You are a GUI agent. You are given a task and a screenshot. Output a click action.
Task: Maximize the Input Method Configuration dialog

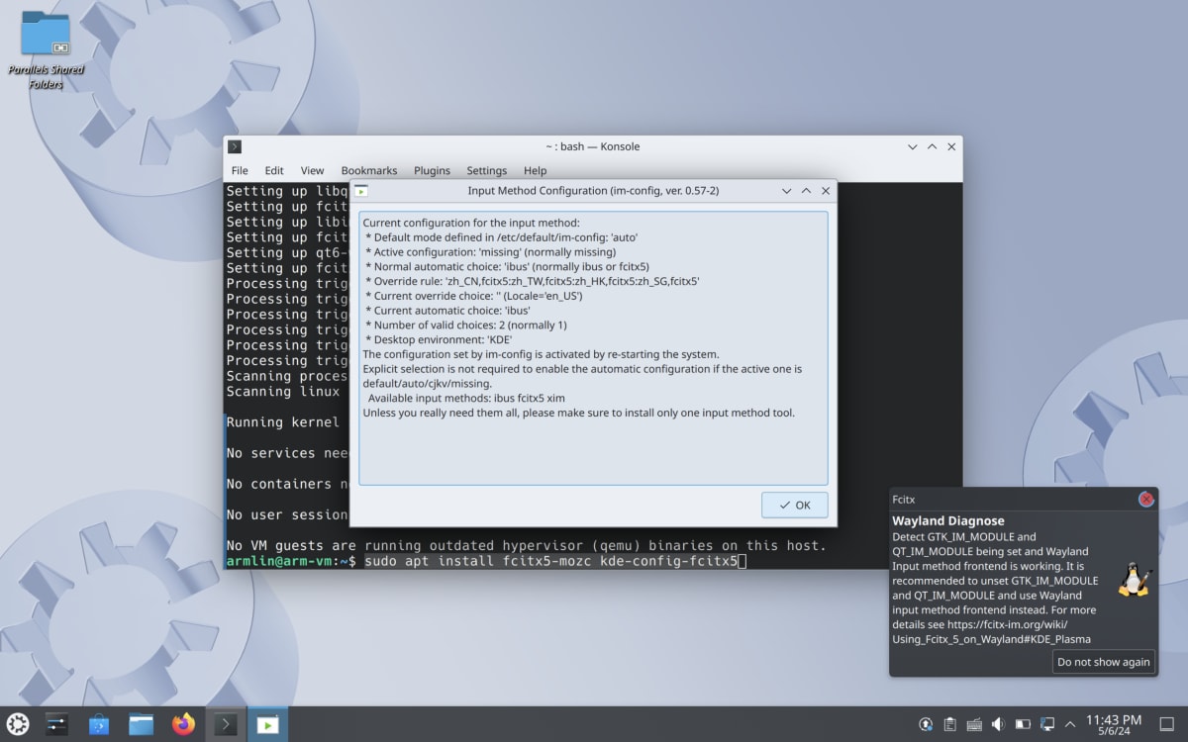click(x=806, y=191)
